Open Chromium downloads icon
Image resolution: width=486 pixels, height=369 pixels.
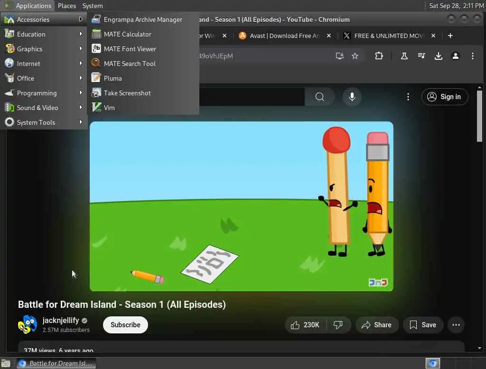438,56
